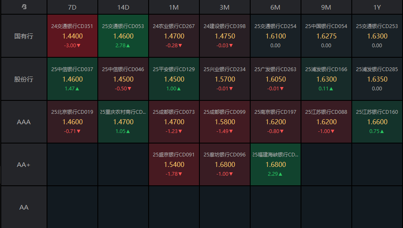The image size is (403, 228).
Task: Click the 25北京银行CD019 quote cell
Action: click(72, 122)
